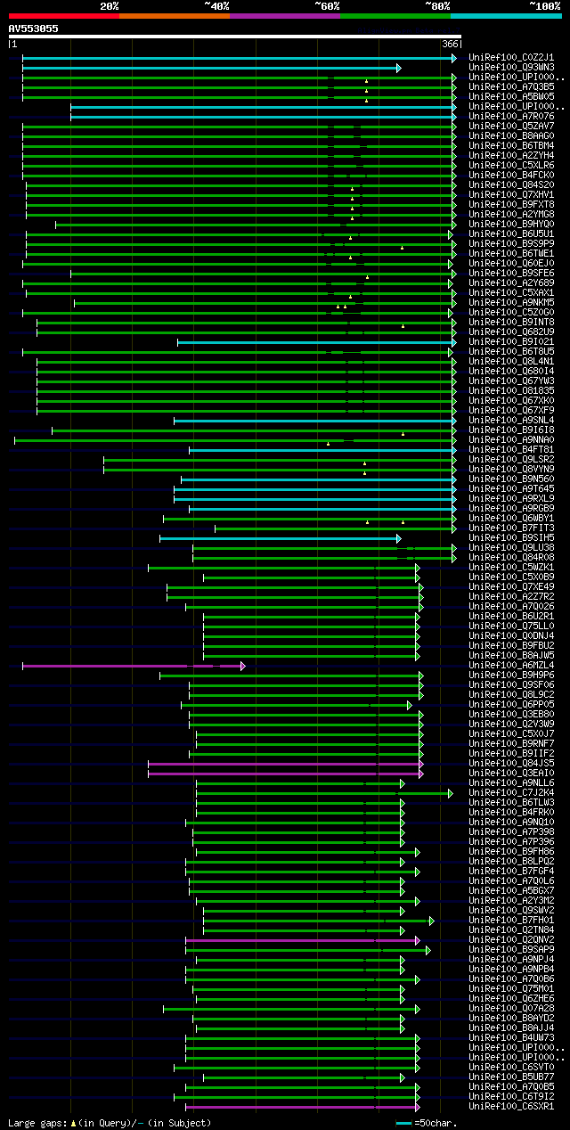Image resolution: width=570 pixels, height=1130 pixels.
Task: Select the UniRef100_Q75LL0 label
Action: click(511, 626)
